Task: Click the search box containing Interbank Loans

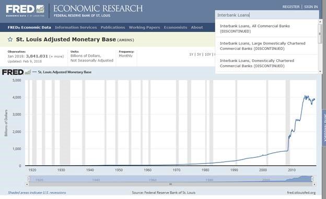Action: (x=267, y=15)
